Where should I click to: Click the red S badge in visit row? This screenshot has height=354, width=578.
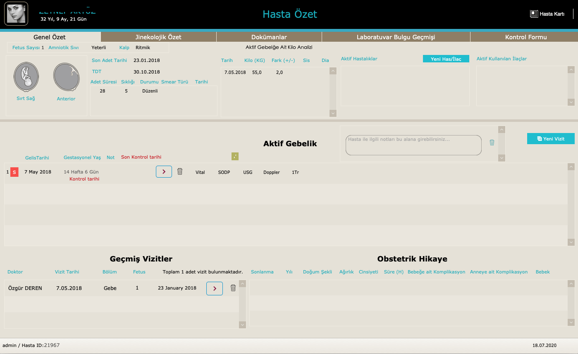pyautogui.click(x=14, y=172)
